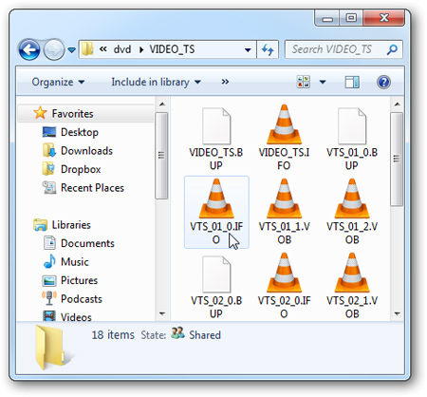Expand the Include in library menu
Image resolution: width=427 pixels, height=397 pixels.
coord(156,82)
